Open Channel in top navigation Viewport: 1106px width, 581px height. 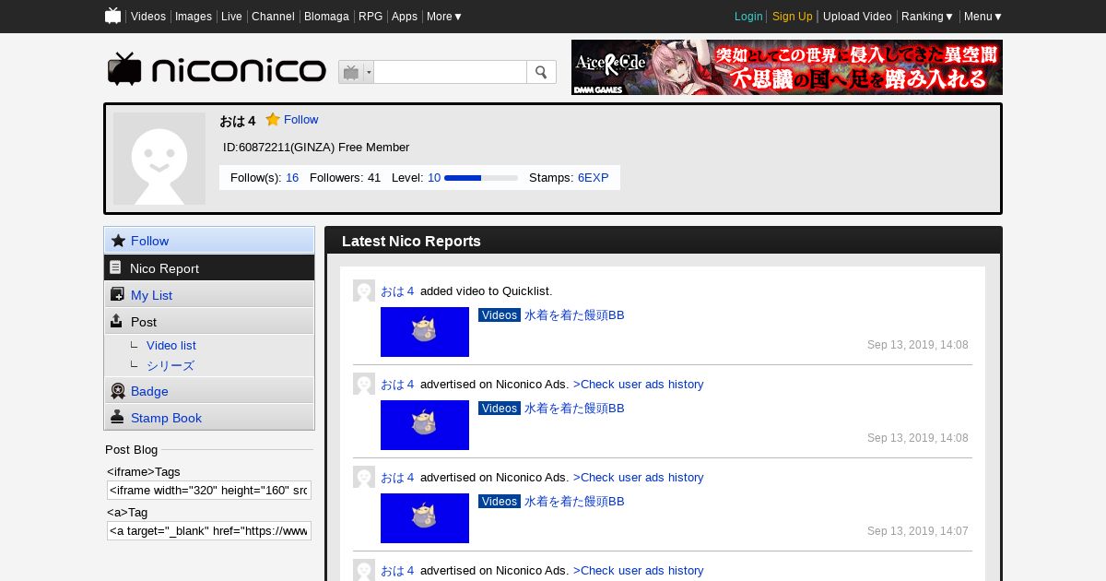coord(273,17)
